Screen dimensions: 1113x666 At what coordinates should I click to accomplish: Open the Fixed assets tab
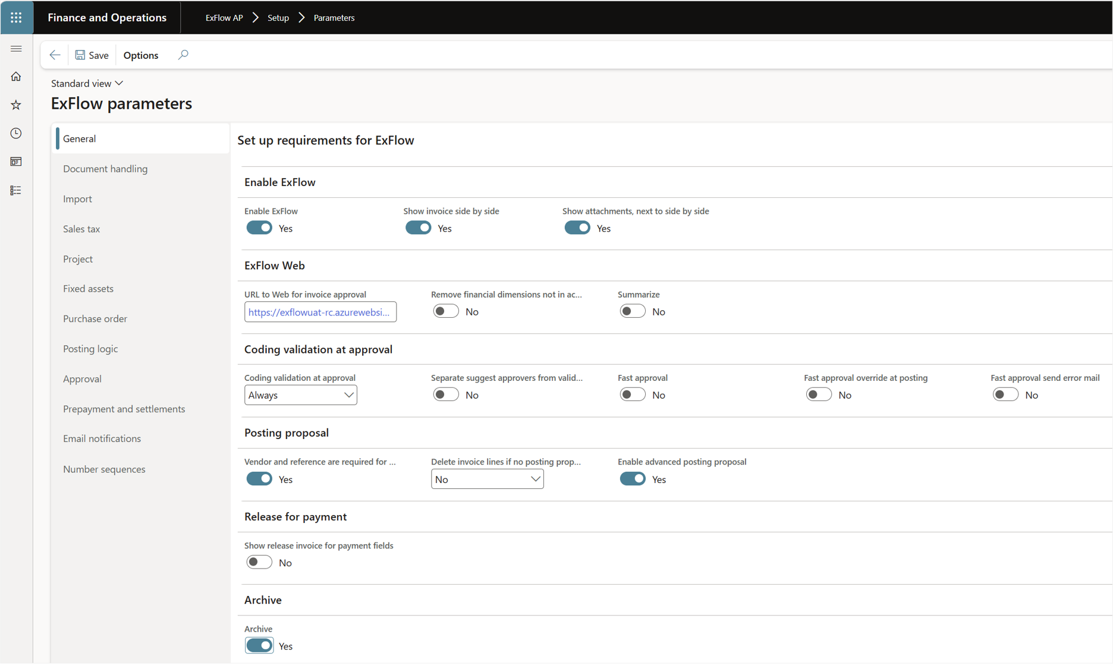click(x=142, y=289)
